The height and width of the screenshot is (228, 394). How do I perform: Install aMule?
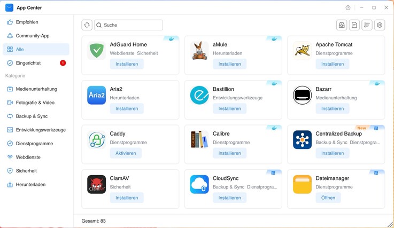229,64
